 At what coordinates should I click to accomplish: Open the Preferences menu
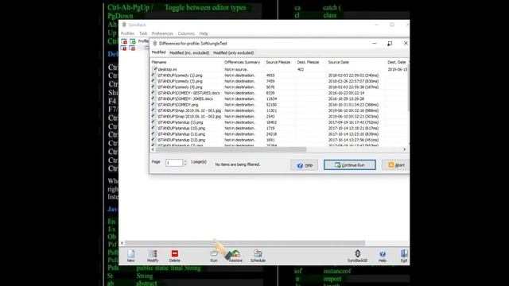(162, 33)
